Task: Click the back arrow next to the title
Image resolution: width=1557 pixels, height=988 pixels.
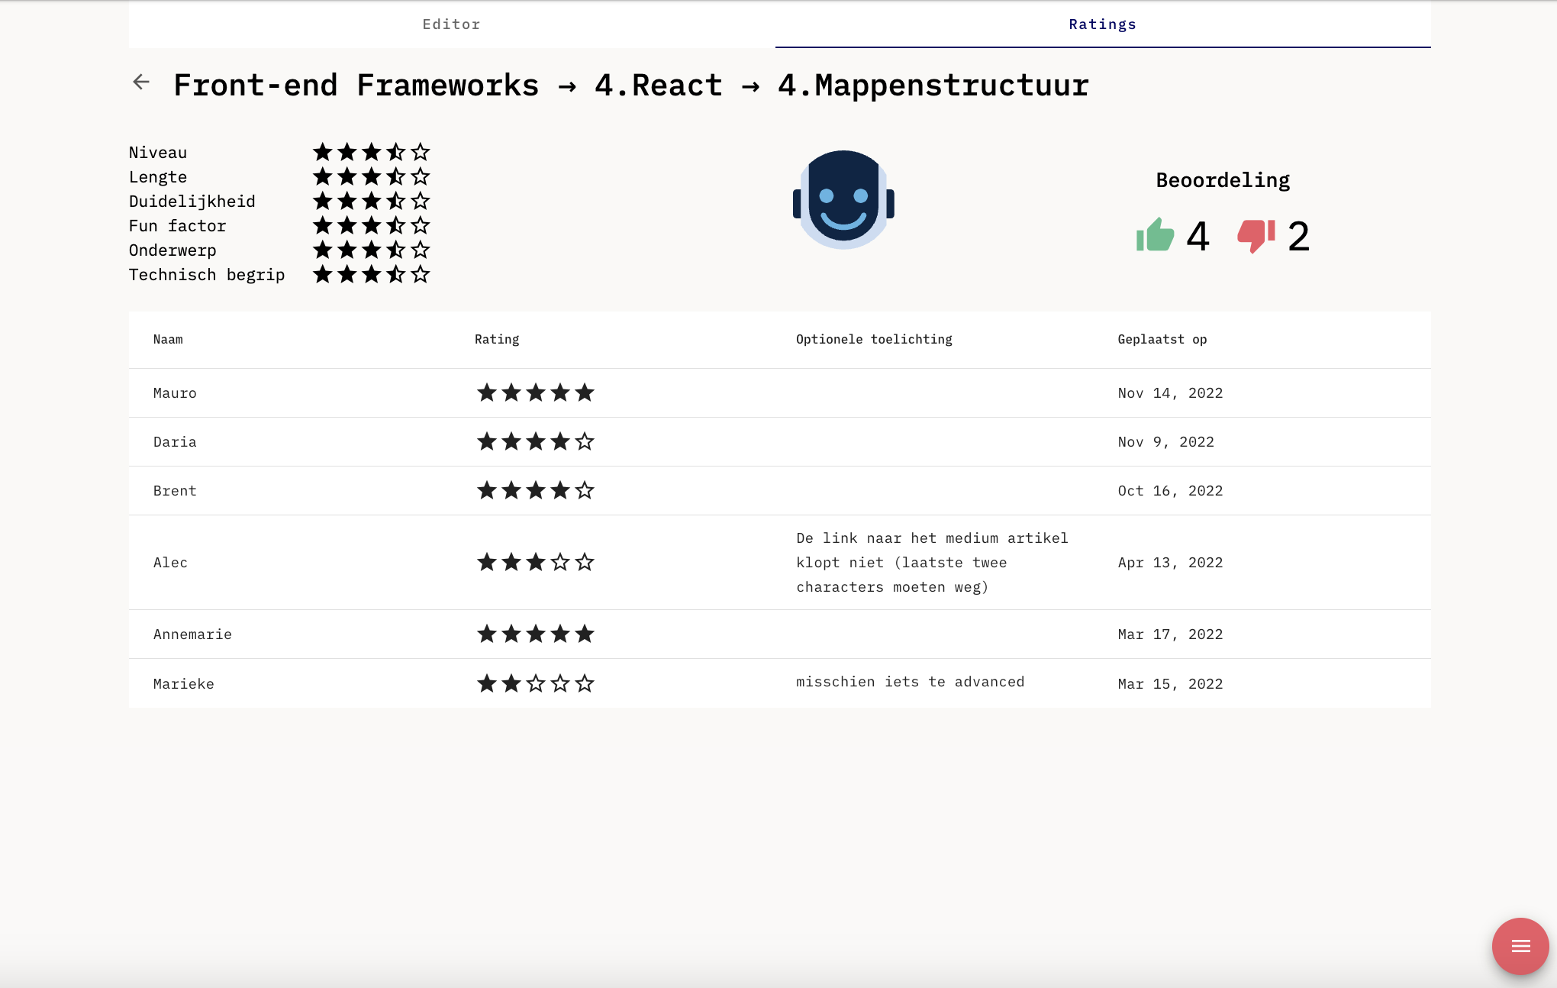Action: tap(141, 82)
